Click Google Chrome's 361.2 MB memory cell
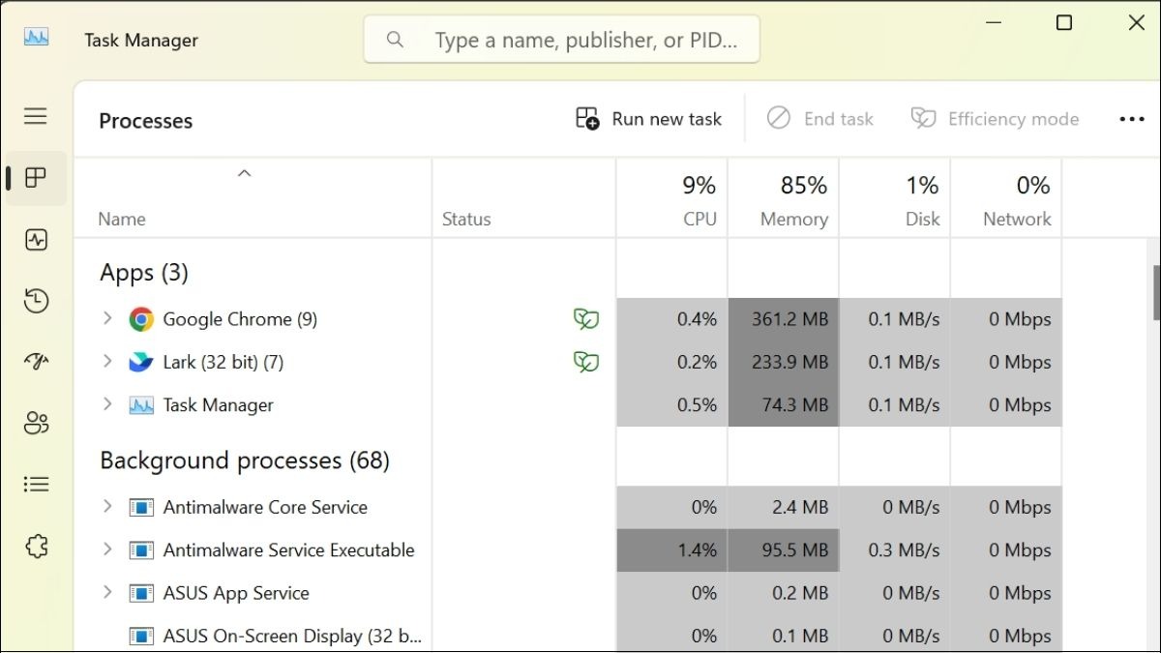The width and height of the screenshot is (1161, 653). (x=784, y=319)
